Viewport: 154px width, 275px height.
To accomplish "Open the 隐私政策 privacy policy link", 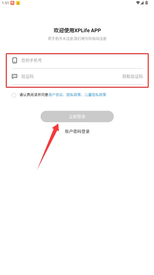I will [x=74, y=95].
